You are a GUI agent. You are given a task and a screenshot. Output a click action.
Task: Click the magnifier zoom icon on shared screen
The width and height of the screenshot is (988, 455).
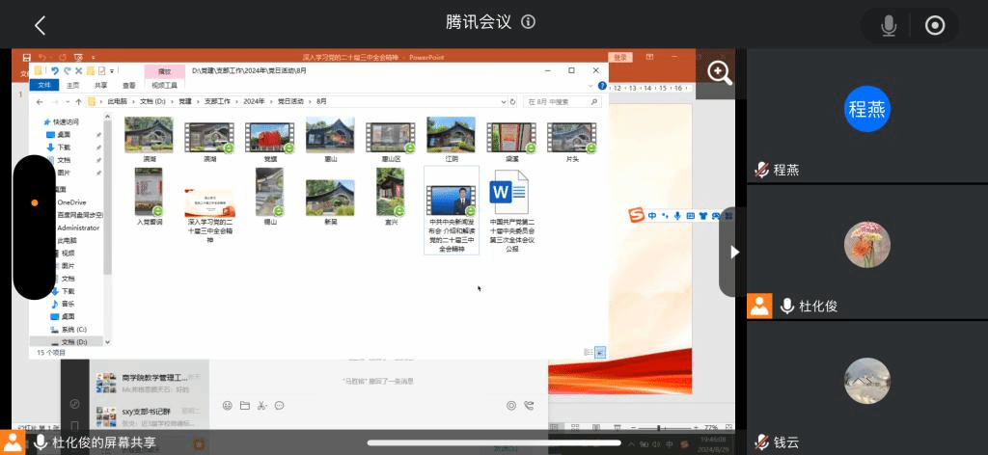(720, 72)
